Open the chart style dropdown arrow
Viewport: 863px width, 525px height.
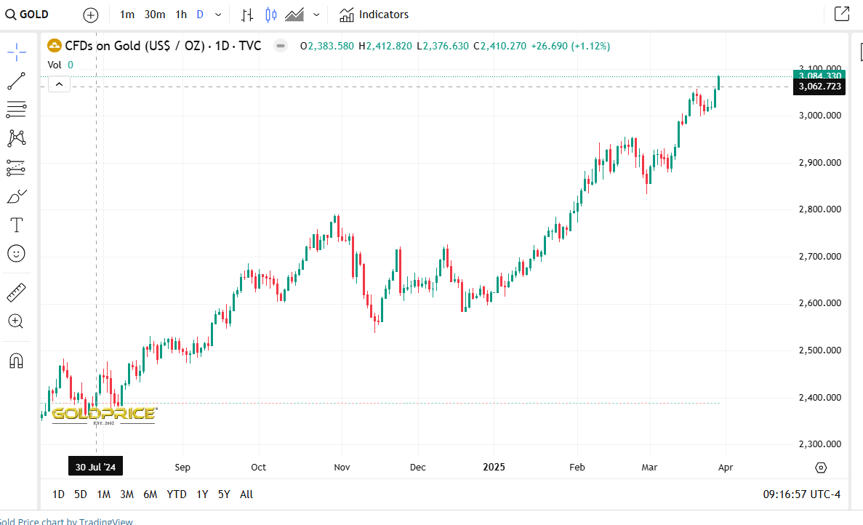coord(316,15)
